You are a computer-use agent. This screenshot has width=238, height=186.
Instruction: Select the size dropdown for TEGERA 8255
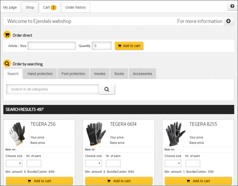173,163
